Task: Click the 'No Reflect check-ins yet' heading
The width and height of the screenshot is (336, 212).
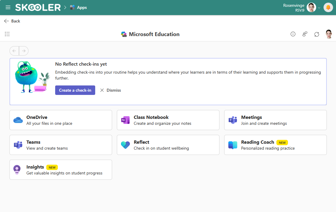Action: point(81,64)
